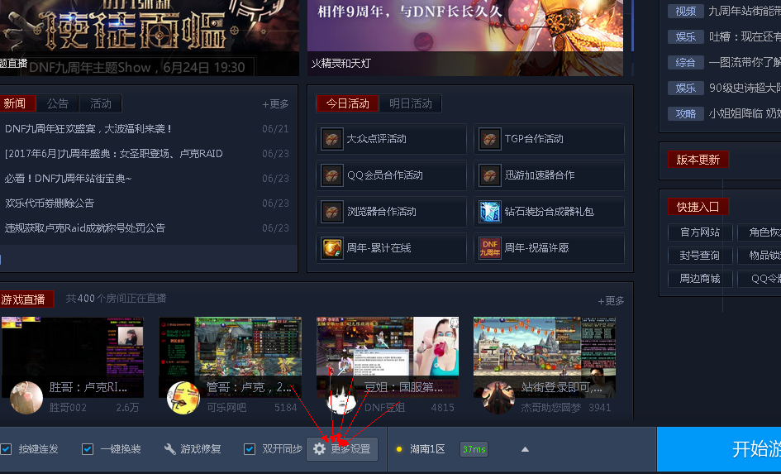Toggle the 双开同步 checkbox
The height and width of the screenshot is (474, 781).
pyautogui.click(x=250, y=449)
